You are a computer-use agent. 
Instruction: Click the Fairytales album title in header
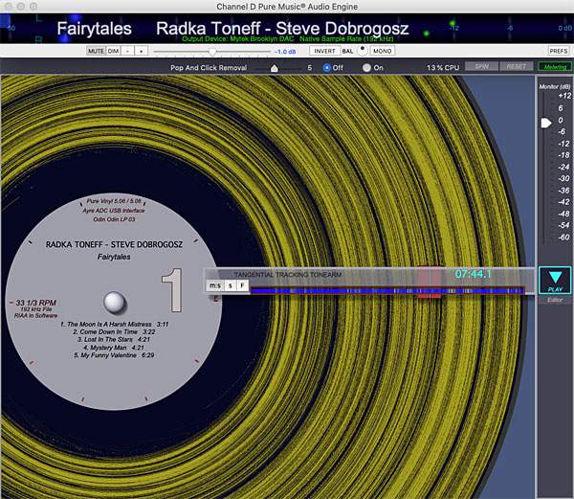coord(94,29)
